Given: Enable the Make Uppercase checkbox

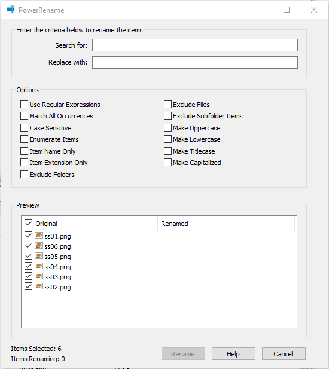Looking at the screenshot, I should point(167,127).
